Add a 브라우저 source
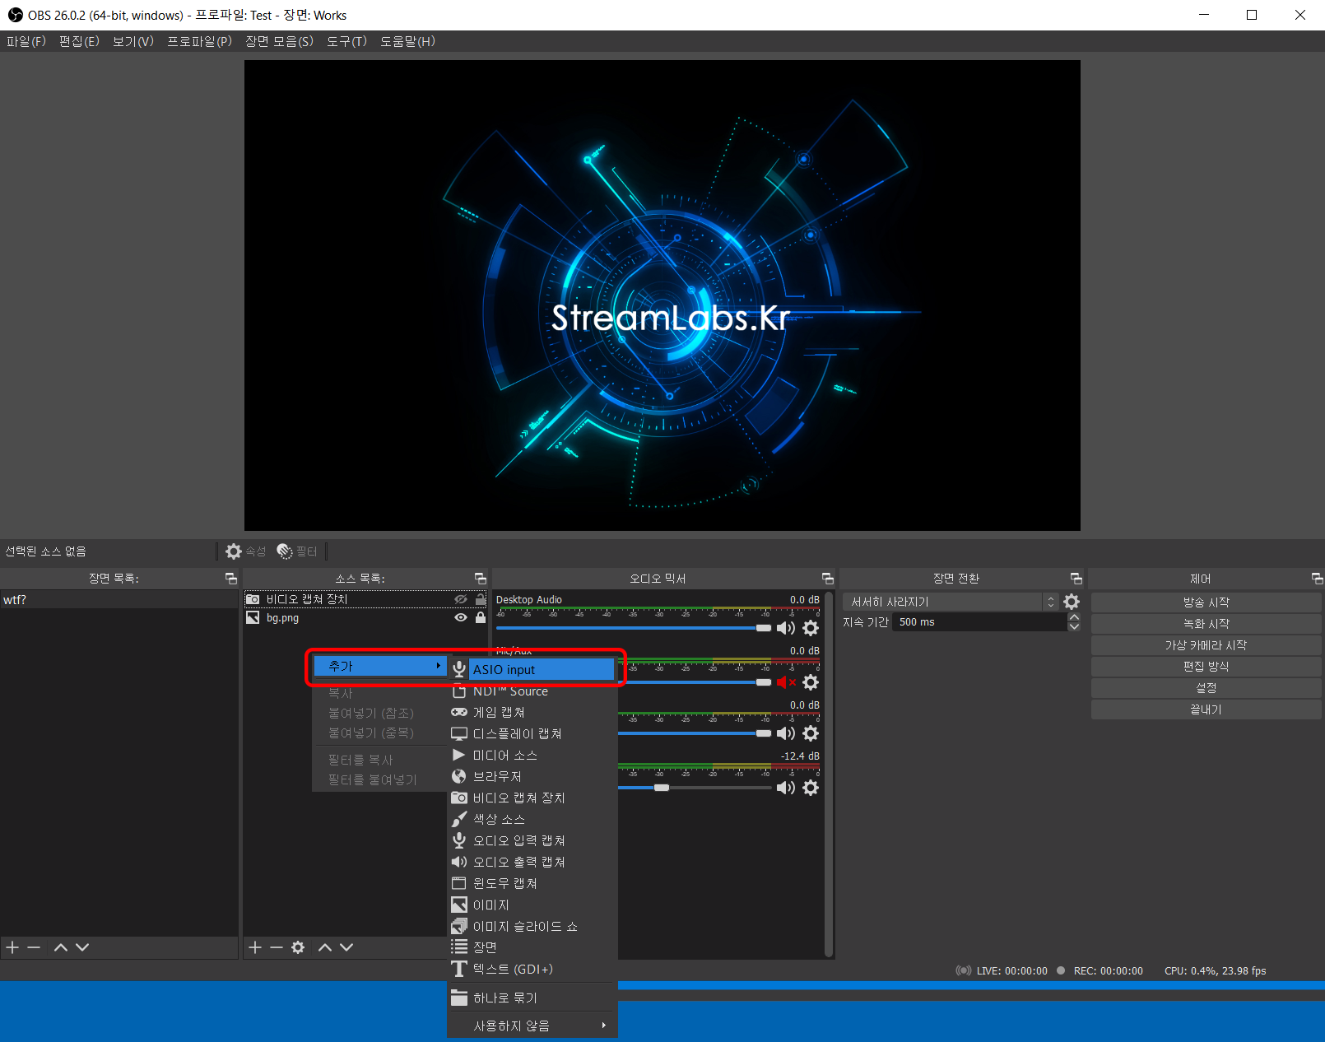Image resolution: width=1325 pixels, height=1042 pixels. (532, 776)
